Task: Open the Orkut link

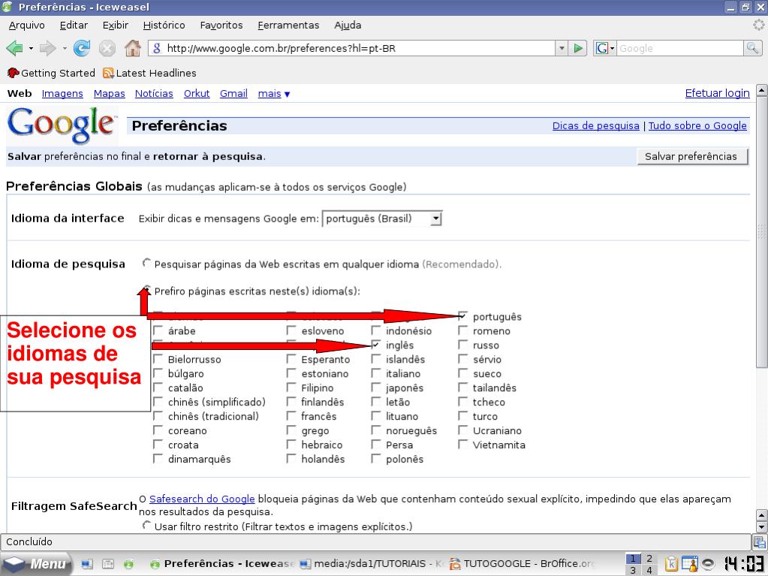Action: [x=197, y=94]
